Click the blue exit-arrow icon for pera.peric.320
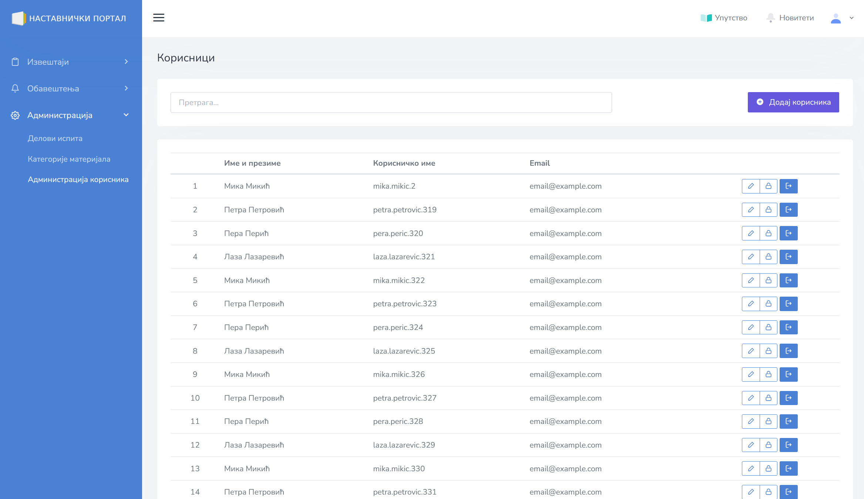The width and height of the screenshot is (864, 499). [789, 233]
